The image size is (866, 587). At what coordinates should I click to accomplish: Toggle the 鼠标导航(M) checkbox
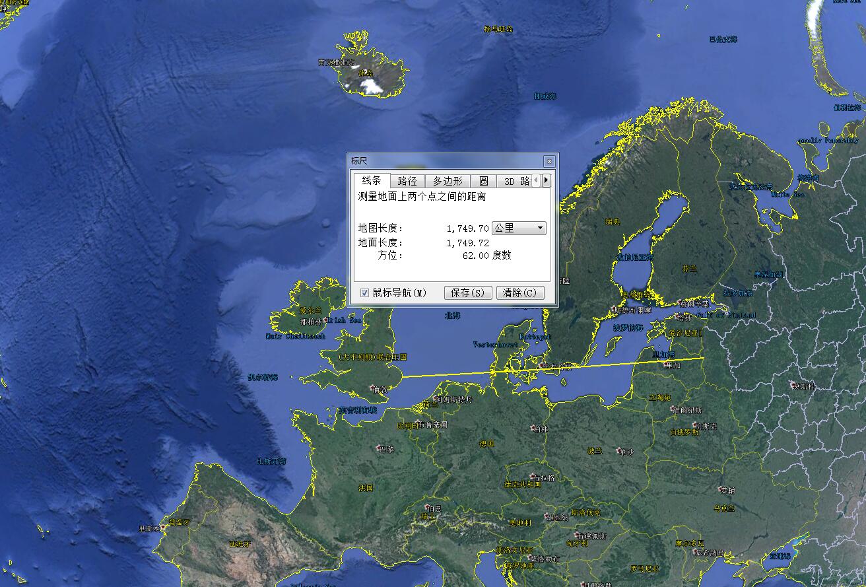click(x=364, y=293)
